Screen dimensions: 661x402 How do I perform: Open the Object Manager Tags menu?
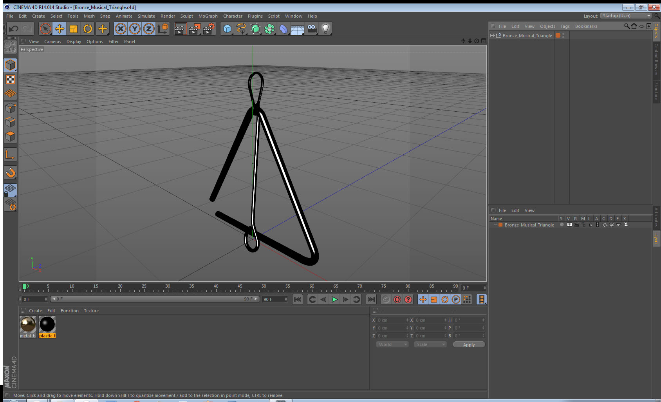(565, 26)
